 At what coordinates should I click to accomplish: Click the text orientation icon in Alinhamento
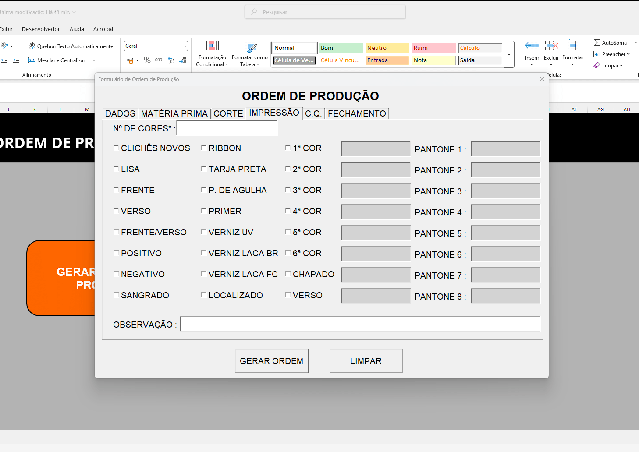point(5,46)
